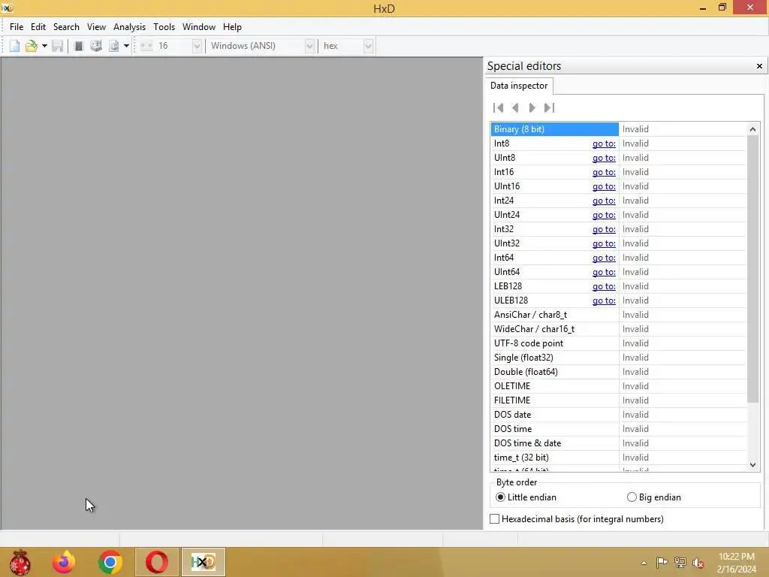Select the DOS time & date row
Screen dimensions: 769x577
click(x=618, y=443)
